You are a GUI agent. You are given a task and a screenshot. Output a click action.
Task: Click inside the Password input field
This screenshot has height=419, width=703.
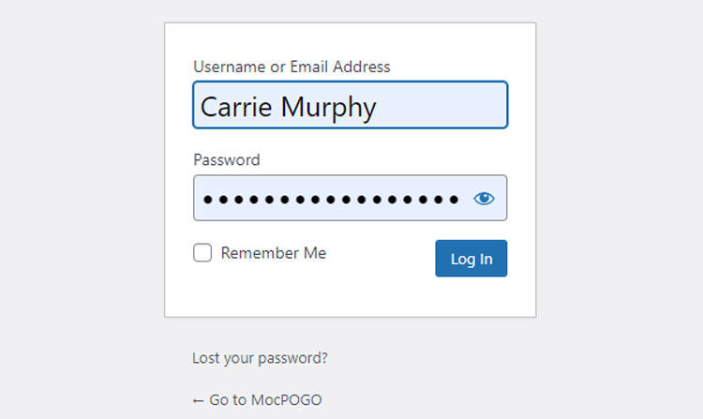click(331, 199)
